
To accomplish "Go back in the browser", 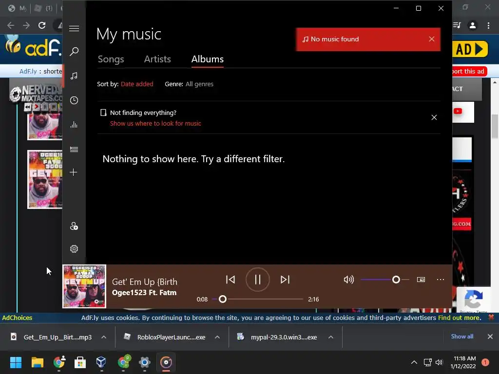I will coord(11,25).
